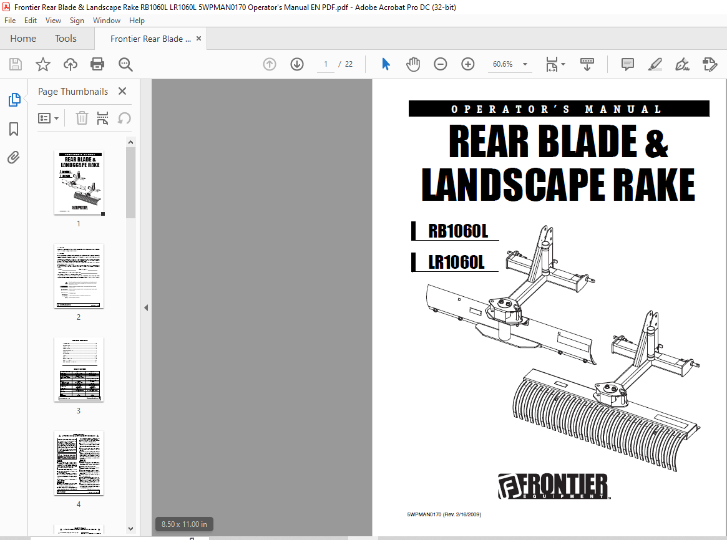The width and height of the screenshot is (727, 540).
Task: Collapse the navigation pane with arrow
Action: [x=146, y=307]
